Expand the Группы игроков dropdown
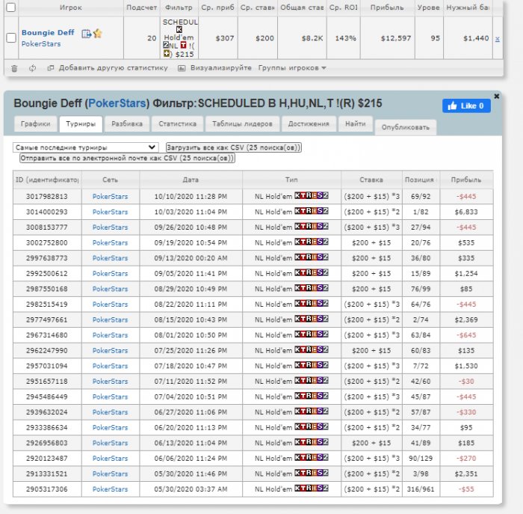 (292, 68)
